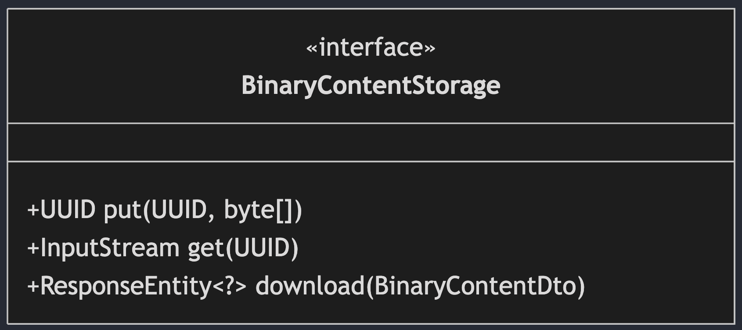Click the «interface» stereotype label

[371, 47]
